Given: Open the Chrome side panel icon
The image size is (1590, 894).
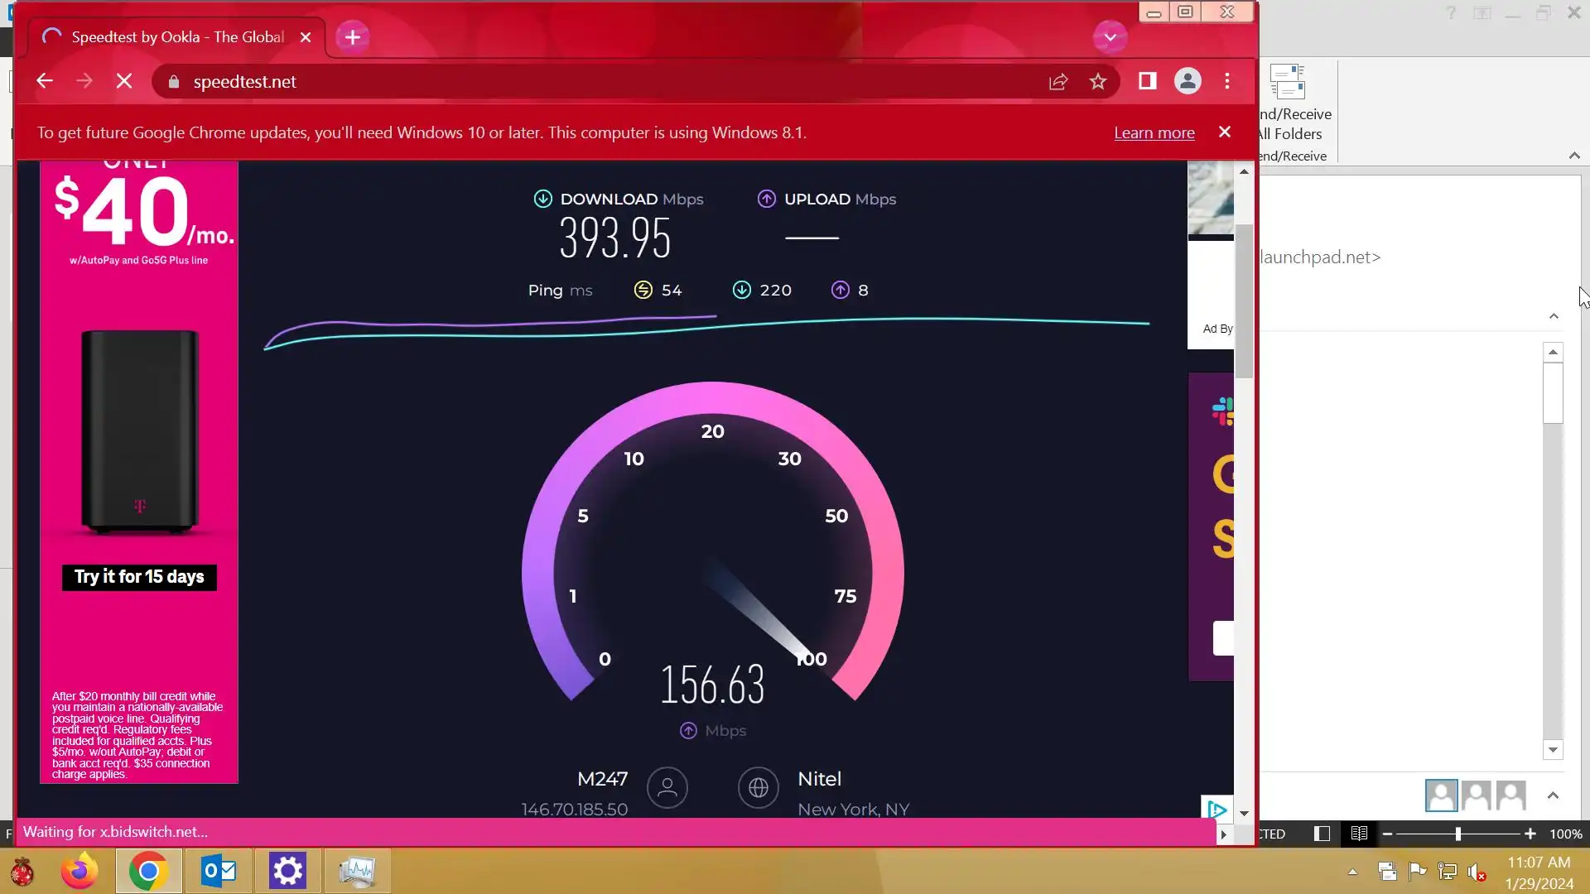Looking at the screenshot, I should pos(1147,81).
